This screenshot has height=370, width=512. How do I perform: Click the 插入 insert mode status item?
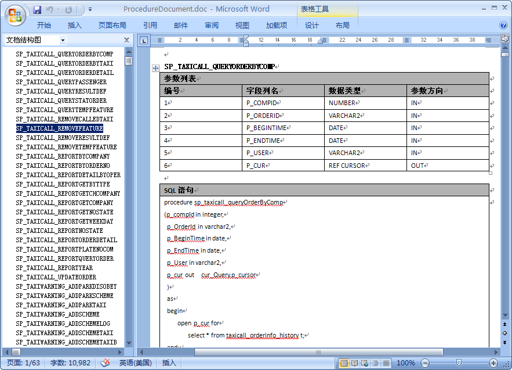click(x=169, y=363)
